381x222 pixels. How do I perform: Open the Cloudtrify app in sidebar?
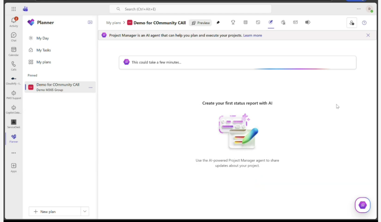coord(14,81)
